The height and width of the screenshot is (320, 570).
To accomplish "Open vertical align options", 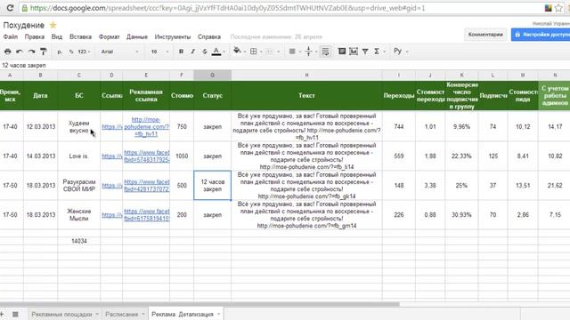I will point(310,52).
